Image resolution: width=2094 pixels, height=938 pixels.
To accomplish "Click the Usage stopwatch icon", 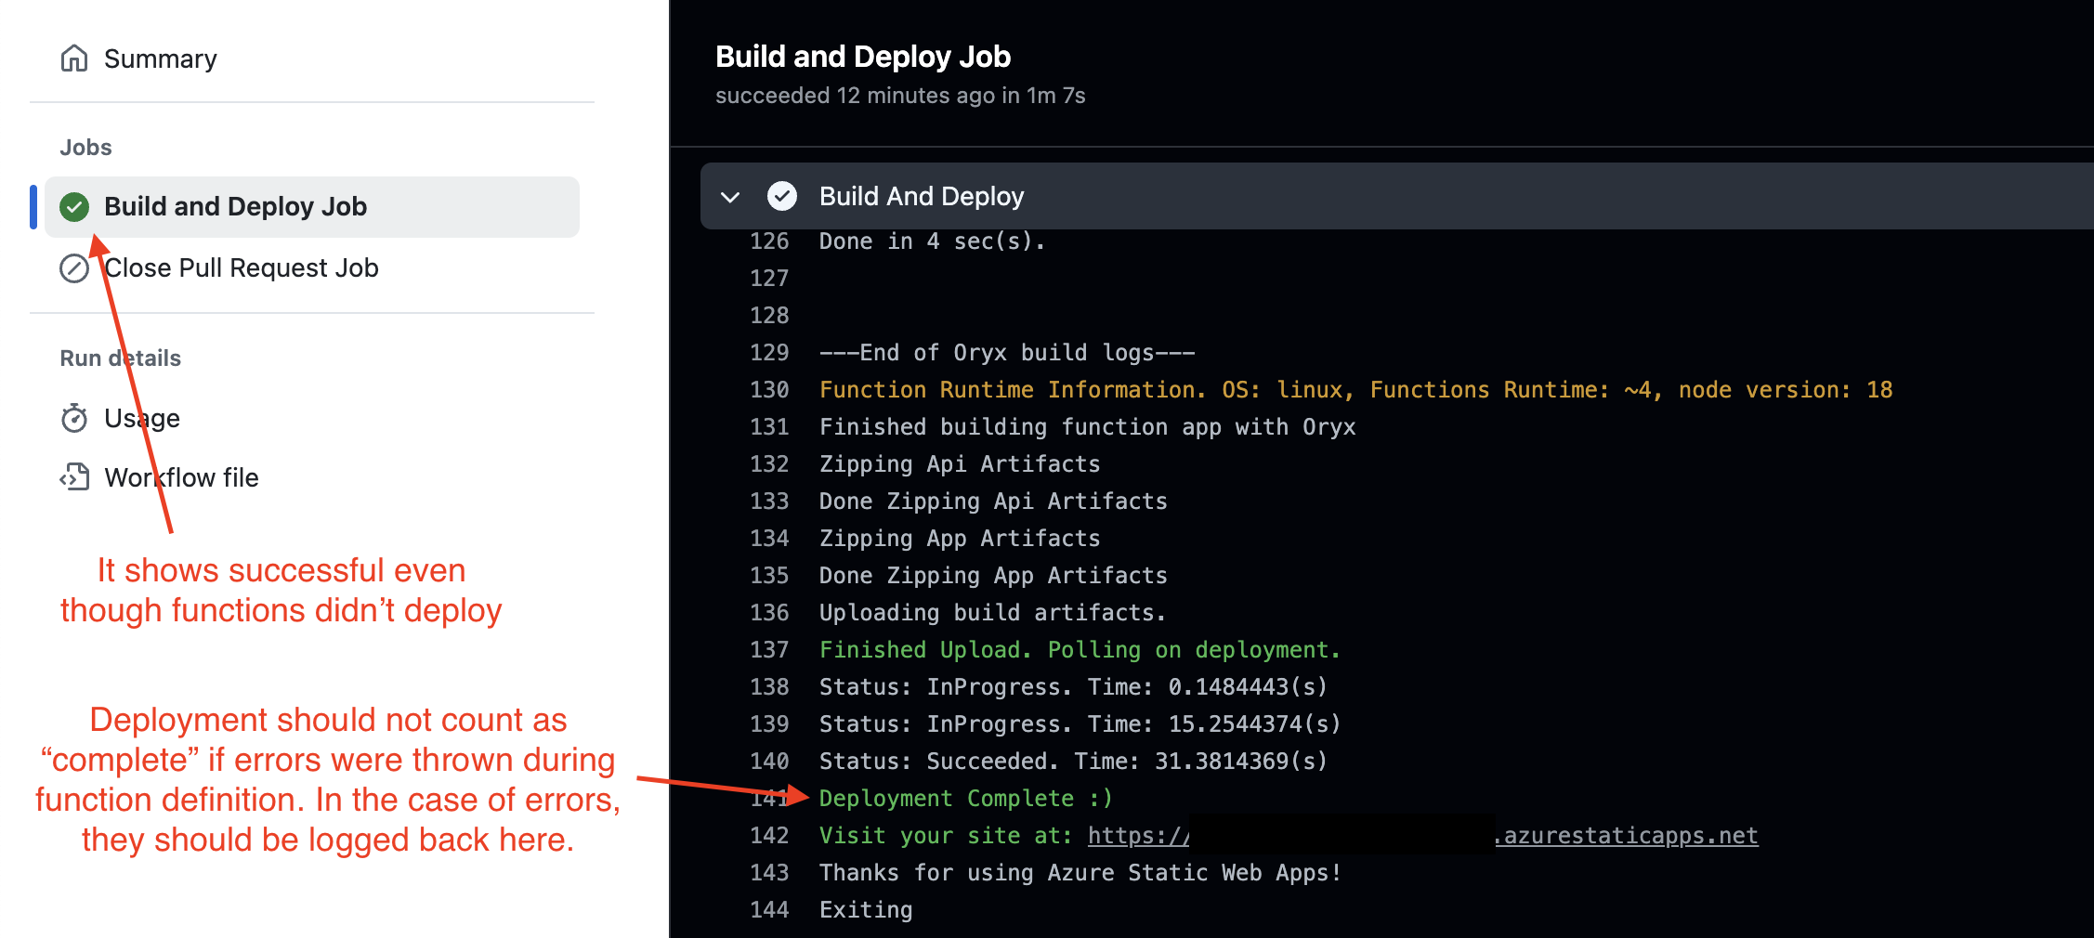I will 74,418.
